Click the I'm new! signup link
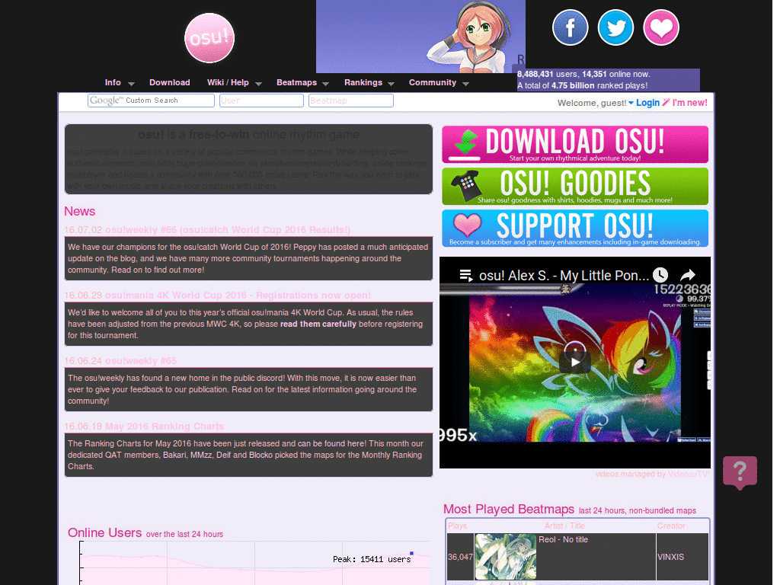 point(690,103)
